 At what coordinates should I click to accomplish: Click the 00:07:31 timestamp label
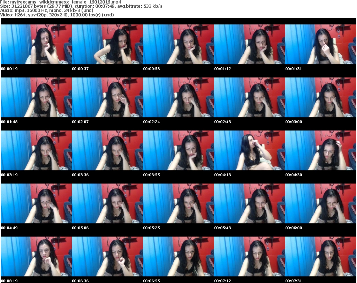294,281
